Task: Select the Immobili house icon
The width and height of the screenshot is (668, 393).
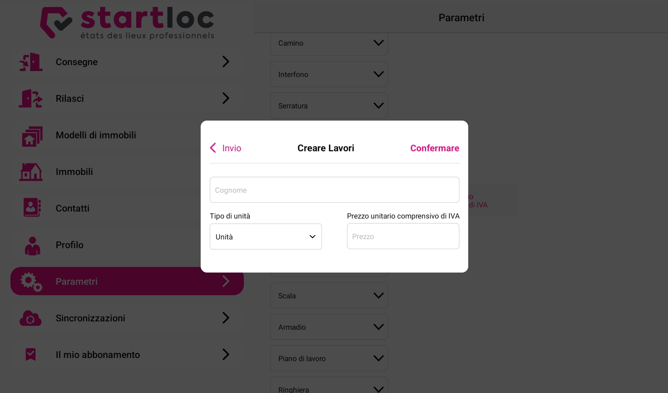Action: [31, 172]
